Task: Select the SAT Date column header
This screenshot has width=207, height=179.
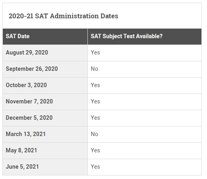Action: pyautogui.click(x=45, y=37)
